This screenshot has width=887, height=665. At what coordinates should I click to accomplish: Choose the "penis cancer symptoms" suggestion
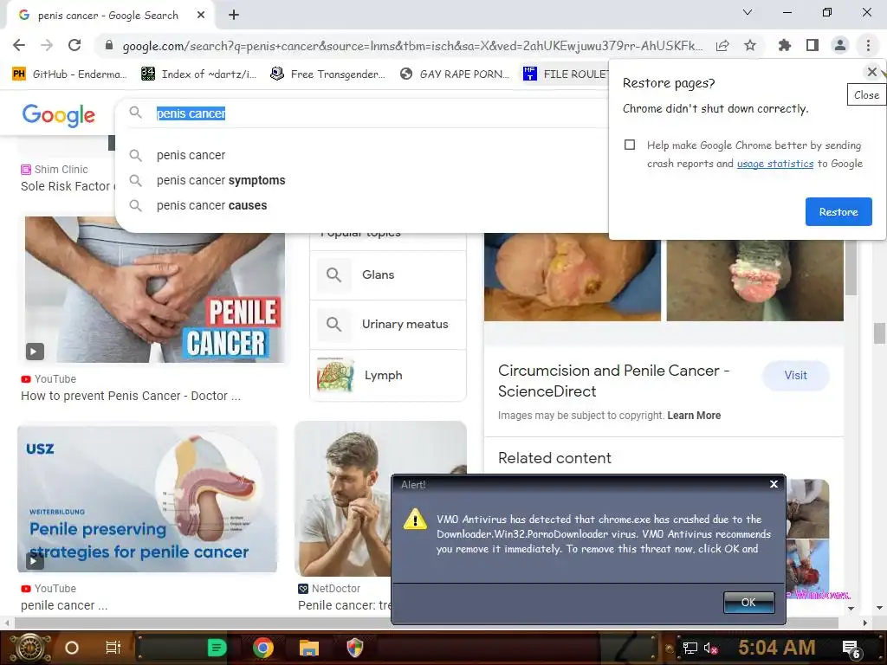click(x=221, y=180)
